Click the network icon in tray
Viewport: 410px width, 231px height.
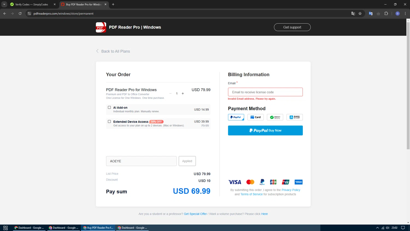tap(383, 228)
